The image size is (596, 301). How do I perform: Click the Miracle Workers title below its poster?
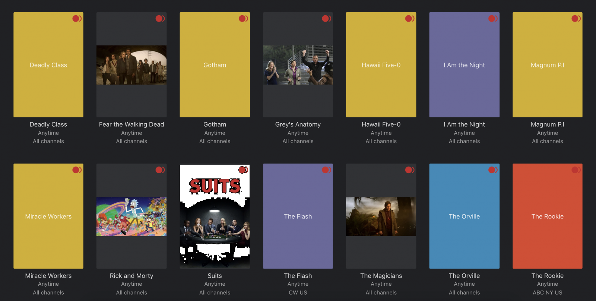point(48,276)
